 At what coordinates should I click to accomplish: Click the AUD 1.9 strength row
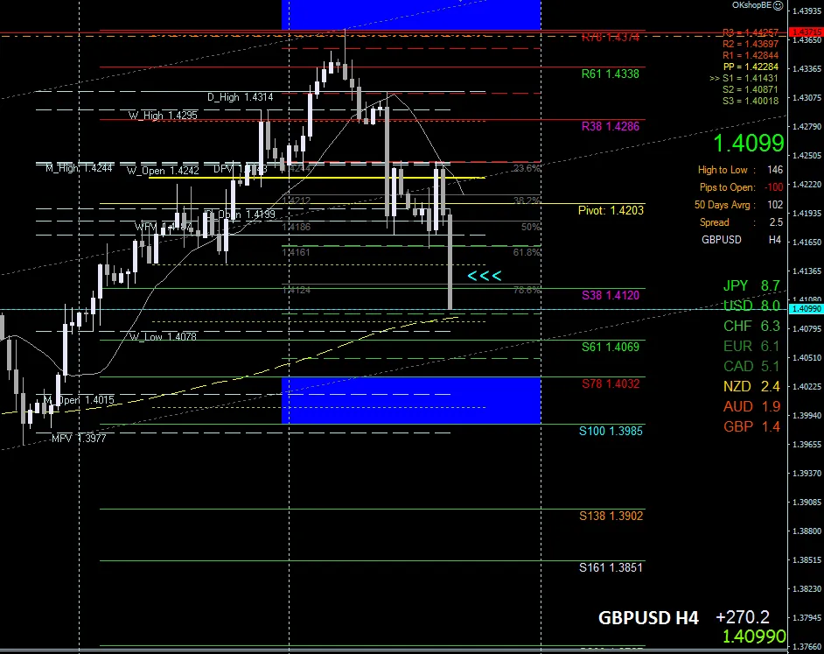point(751,406)
